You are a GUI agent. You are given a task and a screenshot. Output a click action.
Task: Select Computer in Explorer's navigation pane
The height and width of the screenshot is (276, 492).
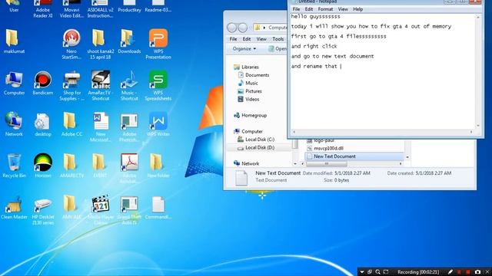(248, 131)
